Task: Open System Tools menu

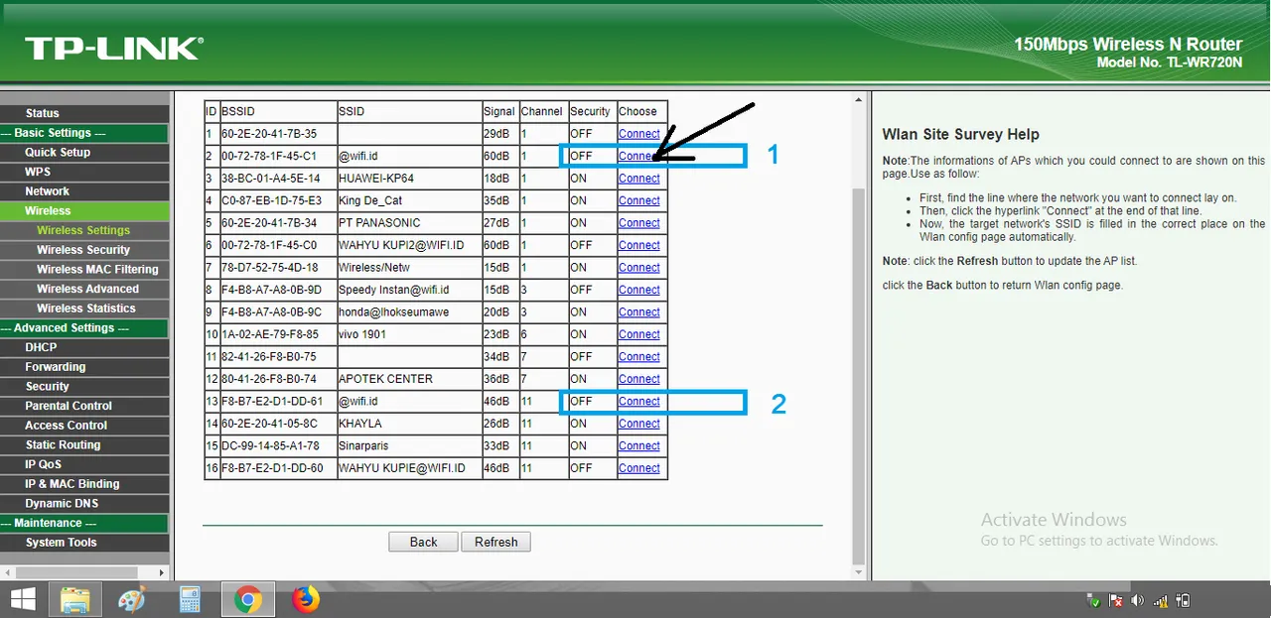Action: (62, 543)
